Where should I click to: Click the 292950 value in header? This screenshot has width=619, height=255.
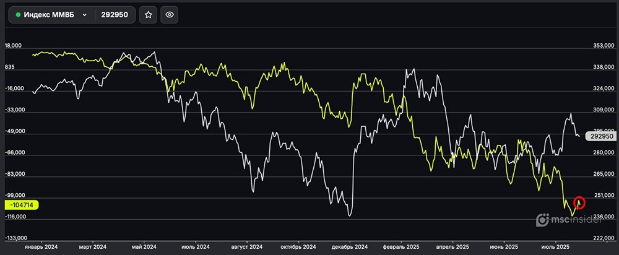(x=115, y=15)
